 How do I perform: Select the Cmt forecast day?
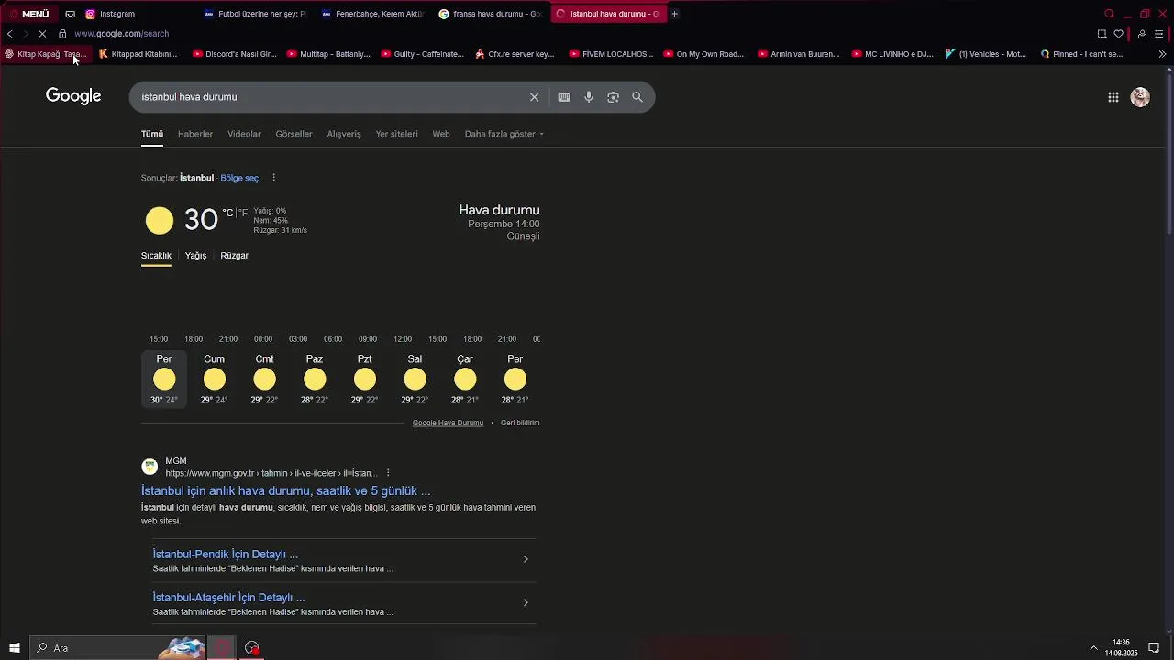point(264,379)
